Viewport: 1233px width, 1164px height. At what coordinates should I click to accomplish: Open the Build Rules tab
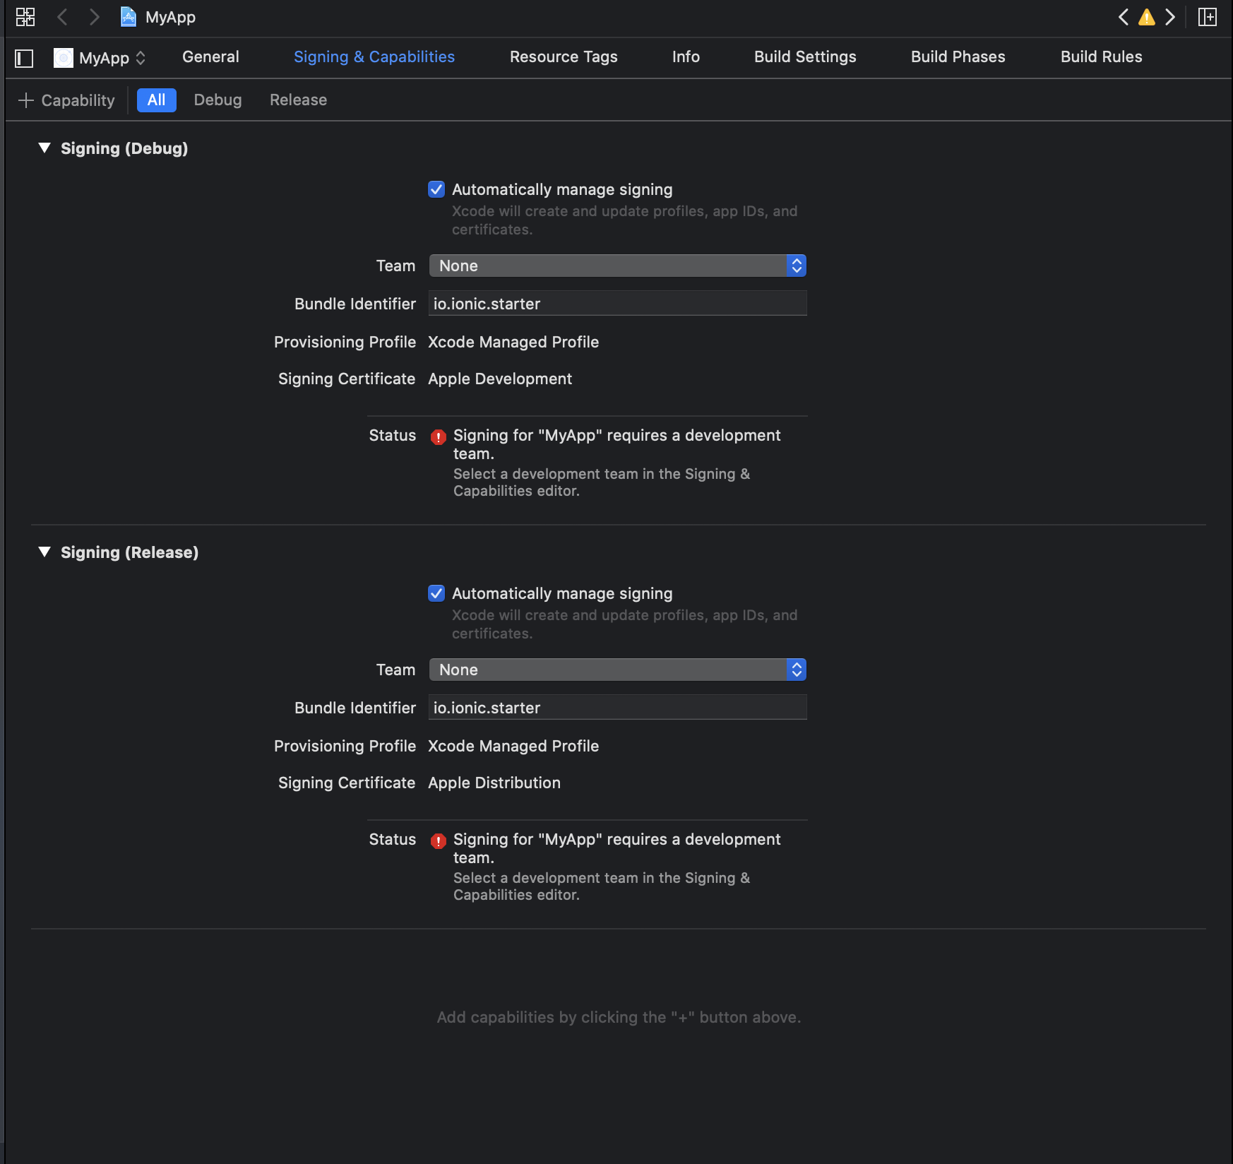pyautogui.click(x=1101, y=57)
